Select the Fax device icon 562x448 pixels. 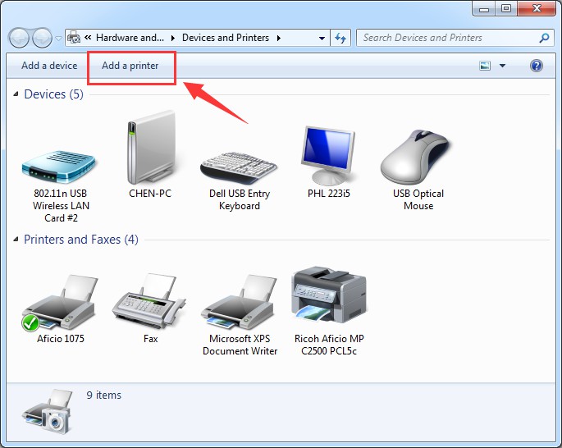pos(148,302)
